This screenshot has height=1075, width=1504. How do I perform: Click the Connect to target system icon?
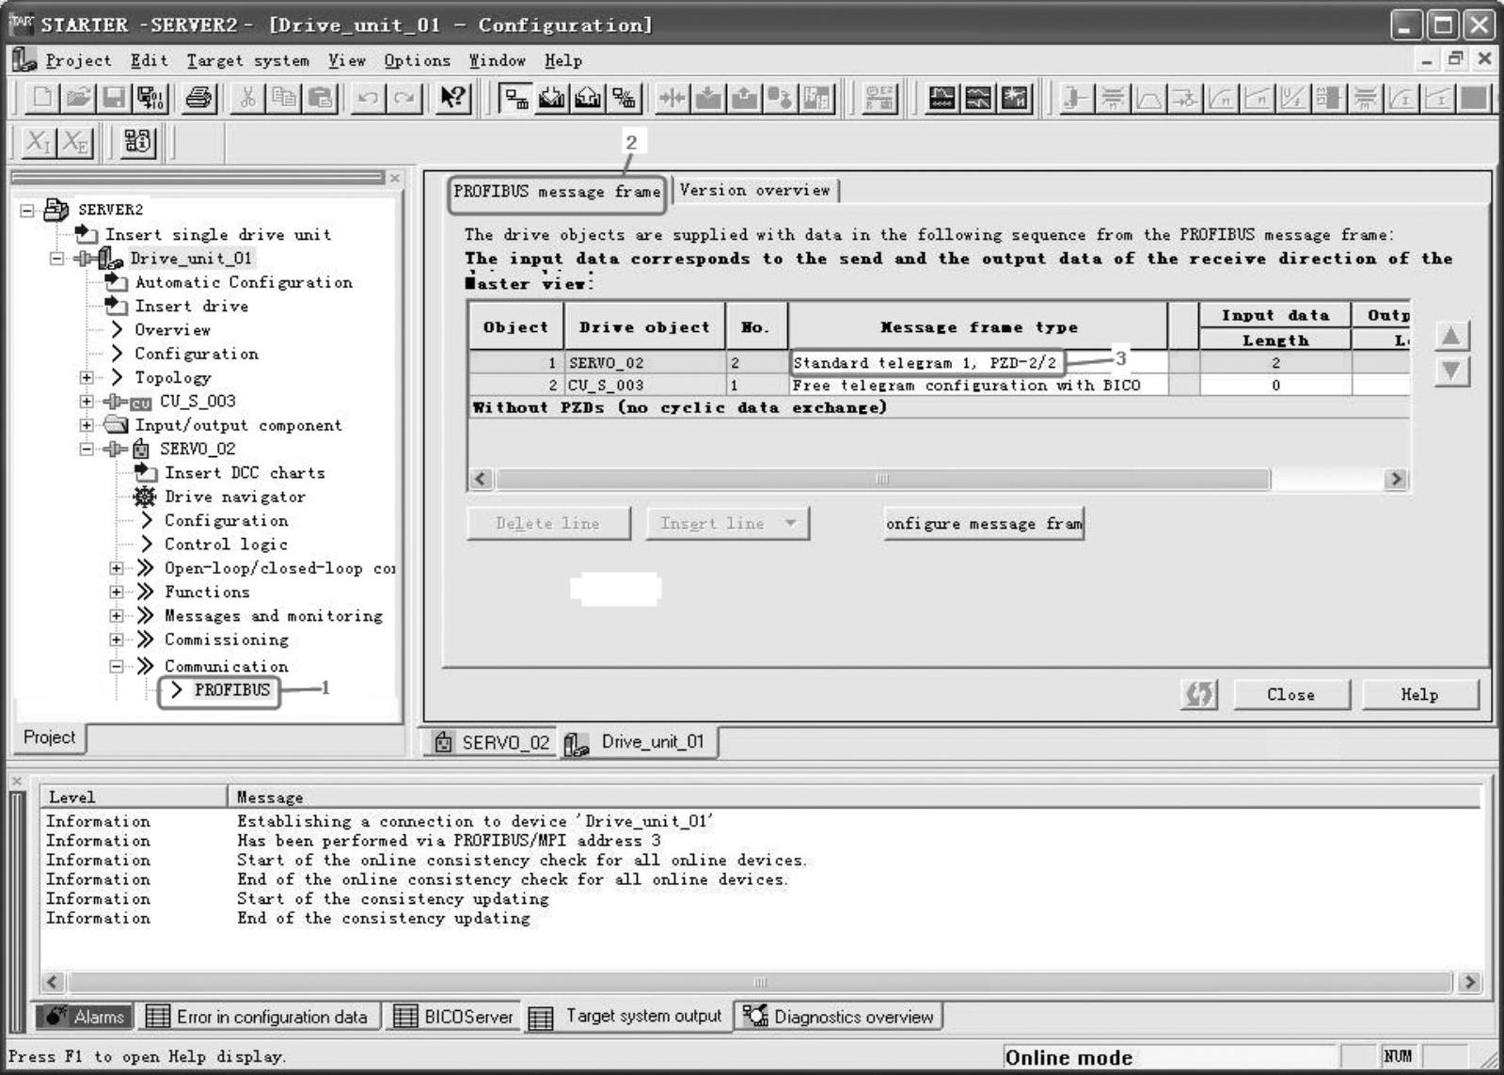[515, 98]
